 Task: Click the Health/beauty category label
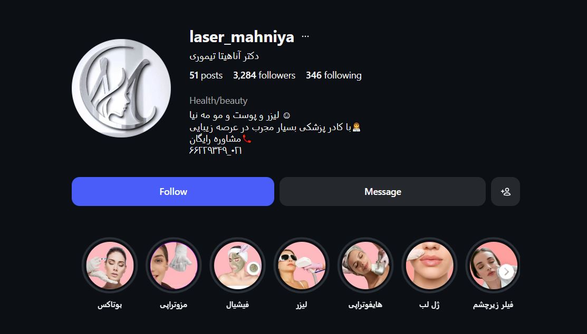[x=218, y=101]
